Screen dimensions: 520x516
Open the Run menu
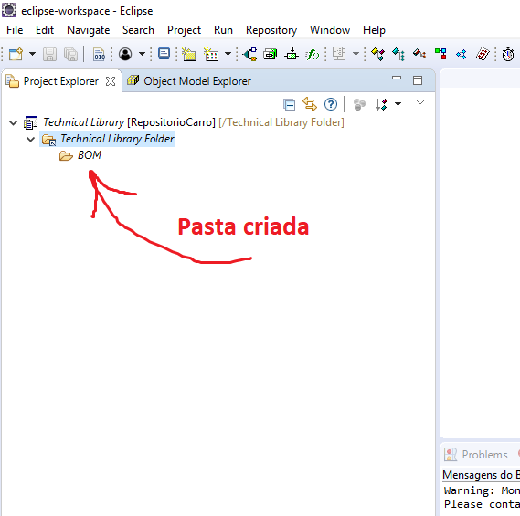223,30
